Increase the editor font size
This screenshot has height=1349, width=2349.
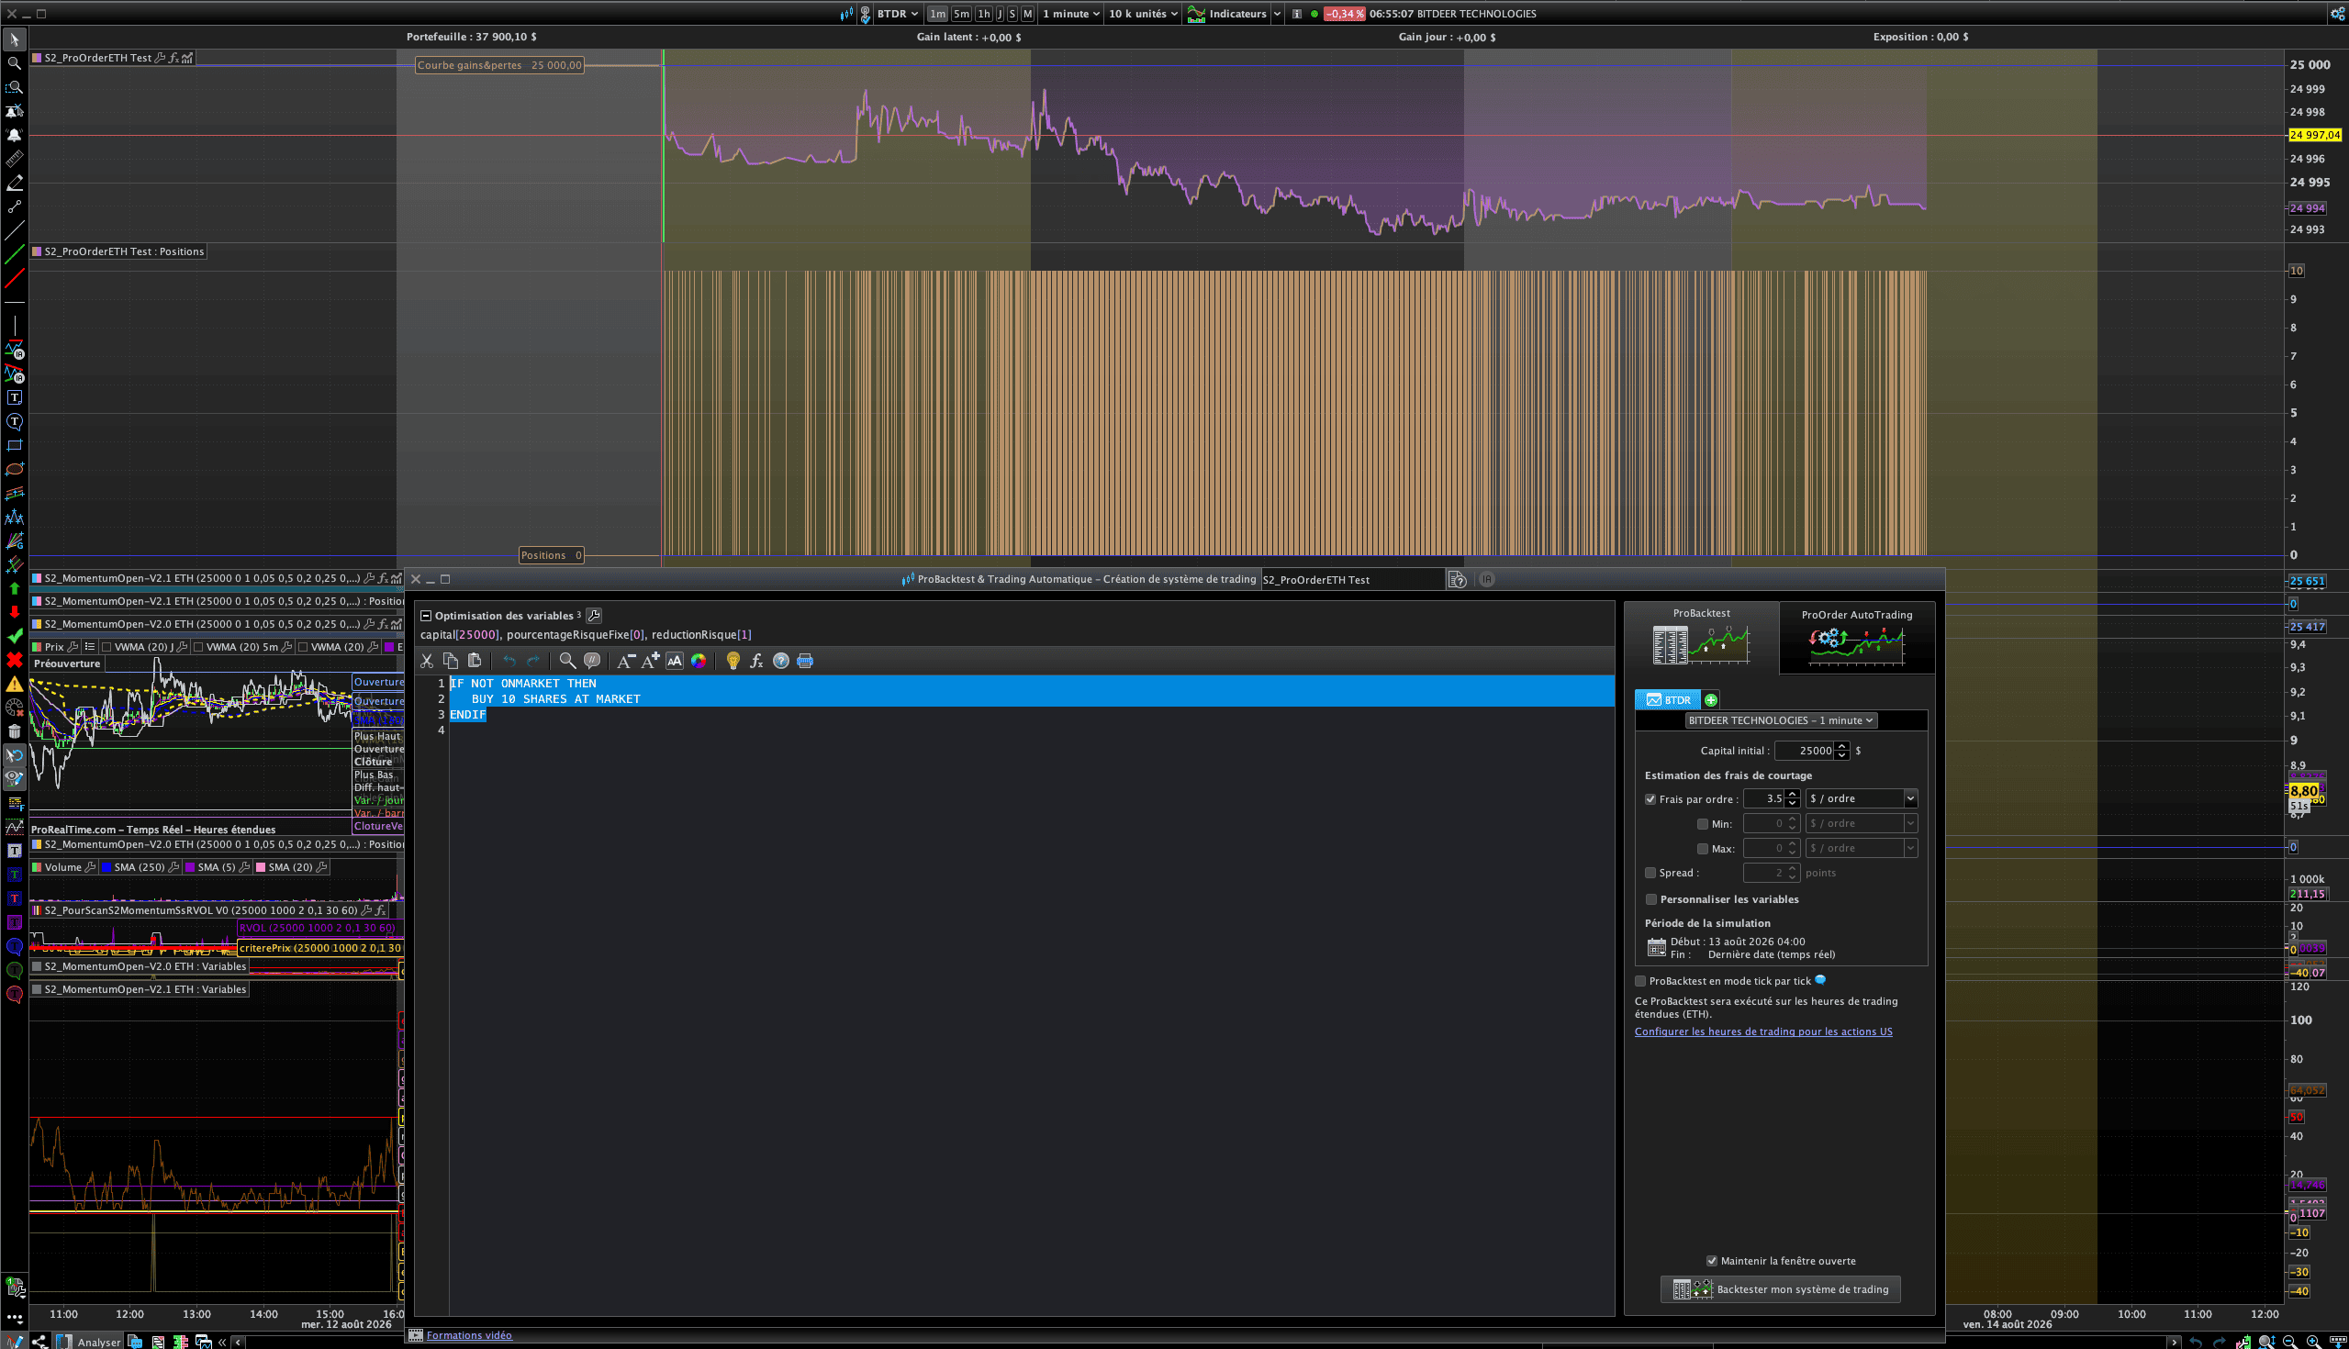click(651, 661)
